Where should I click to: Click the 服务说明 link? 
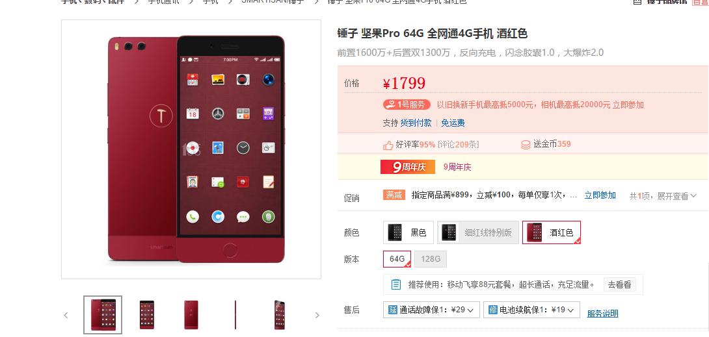coord(602,314)
